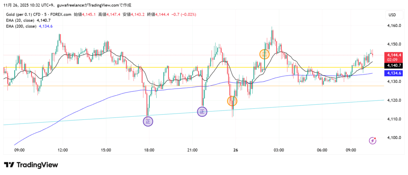This screenshot has width=408, height=175.
Task: Click the TradingView logo
Action: 31,165
